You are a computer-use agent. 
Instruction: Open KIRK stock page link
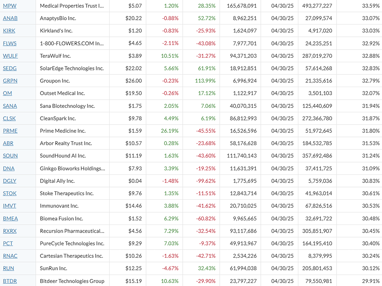click(x=10, y=31)
